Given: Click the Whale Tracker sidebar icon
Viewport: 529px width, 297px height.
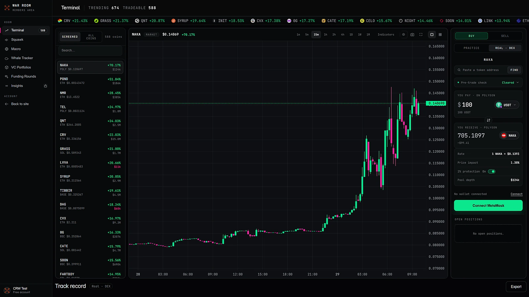Looking at the screenshot, I should pos(7,58).
